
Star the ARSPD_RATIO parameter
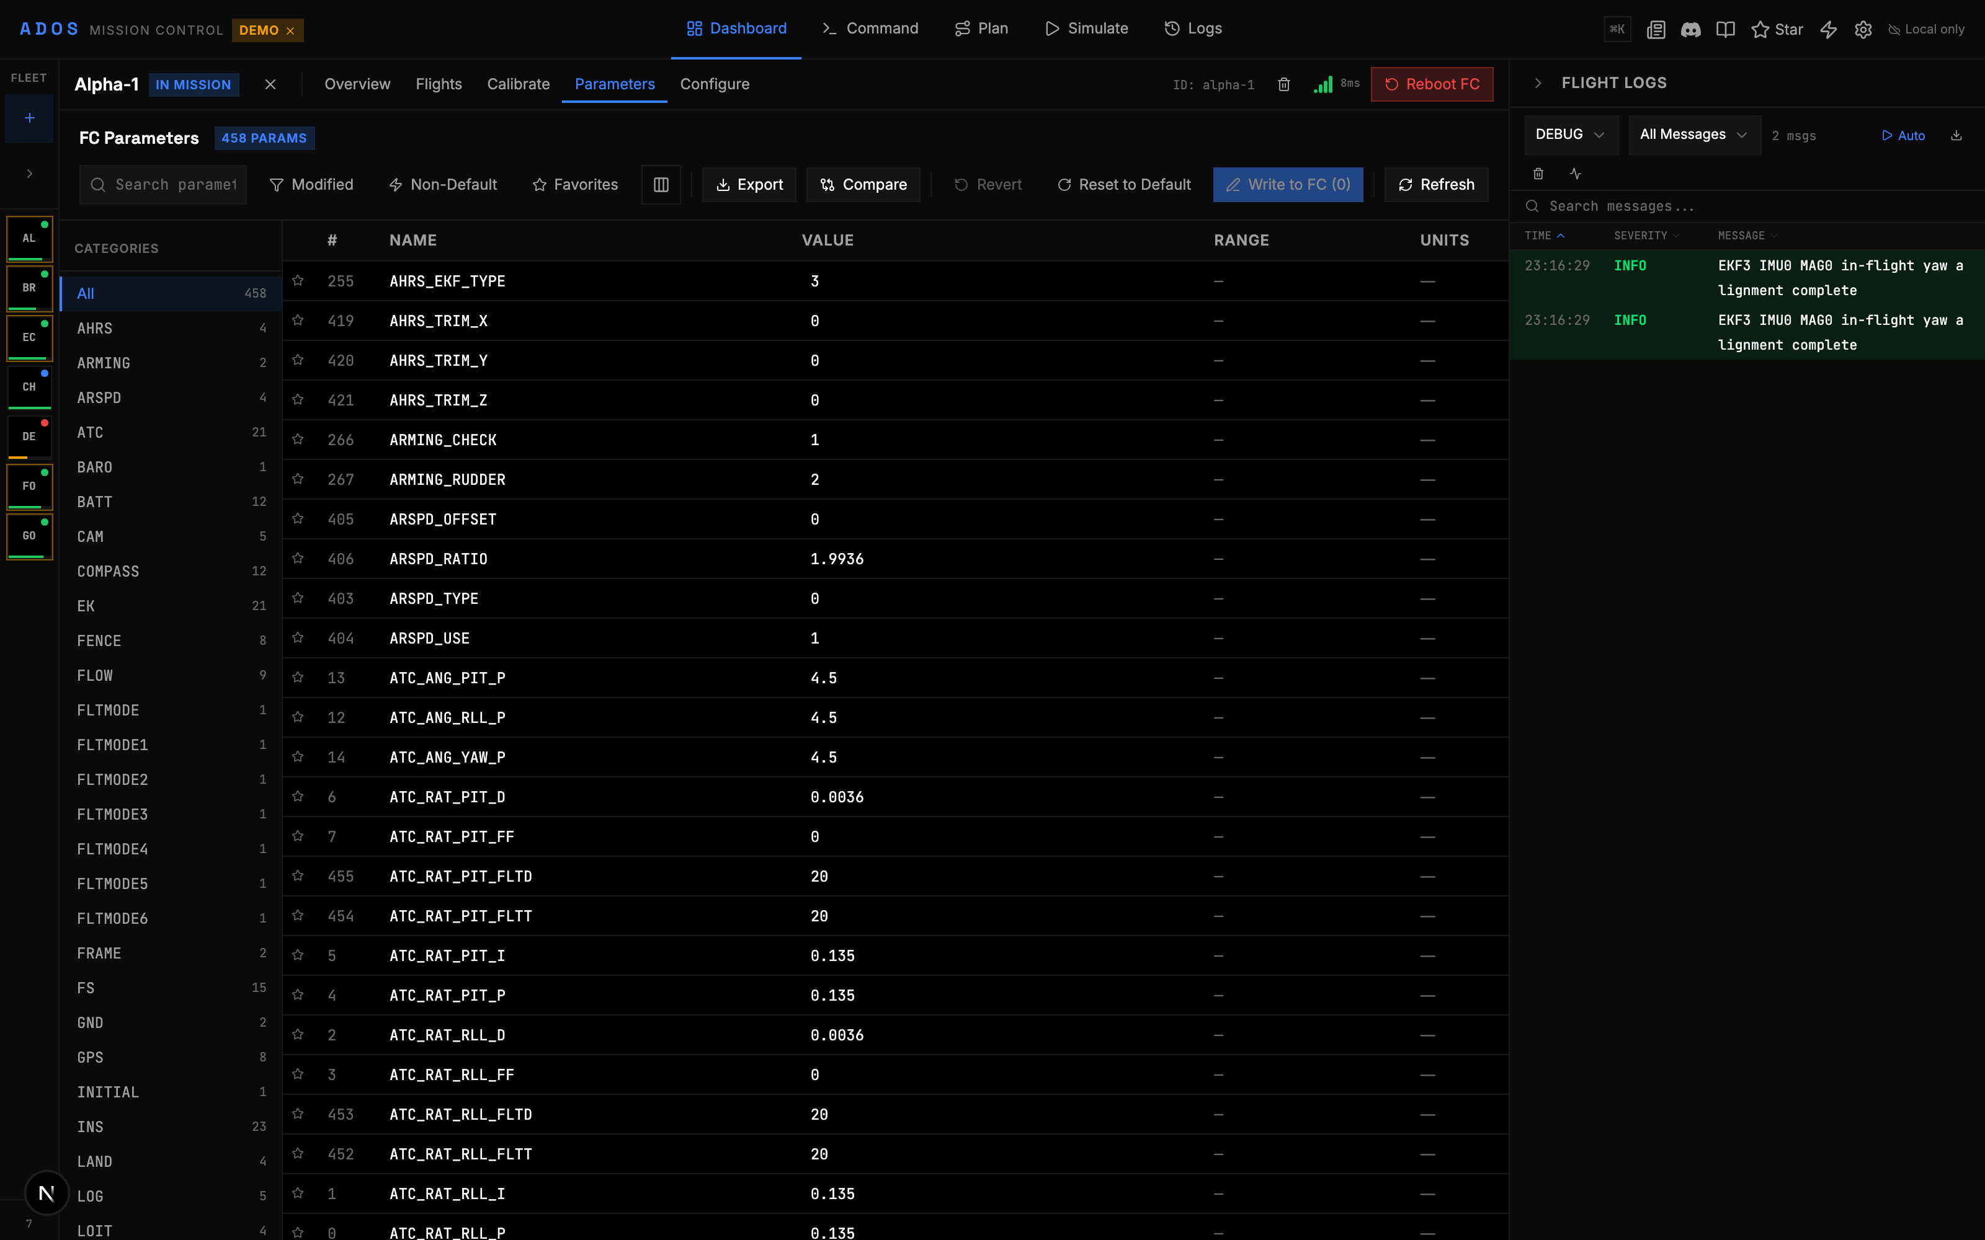click(298, 559)
